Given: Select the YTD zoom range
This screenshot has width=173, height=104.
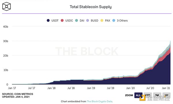Looking at the screenshot, I should (x=148, y=95).
